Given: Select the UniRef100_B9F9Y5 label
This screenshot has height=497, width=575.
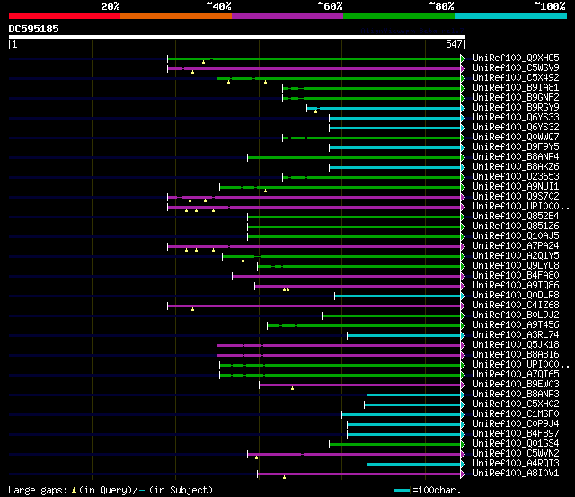Looking at the screenshot, I should 516,147.
